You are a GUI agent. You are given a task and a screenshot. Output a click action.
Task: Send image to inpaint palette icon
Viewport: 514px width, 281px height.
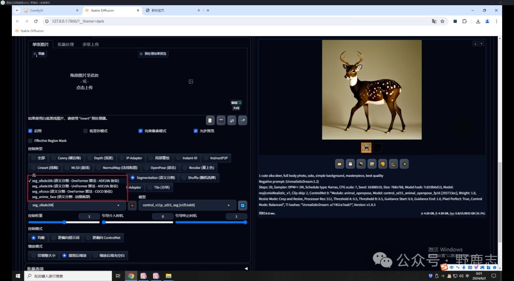point(383,164)
